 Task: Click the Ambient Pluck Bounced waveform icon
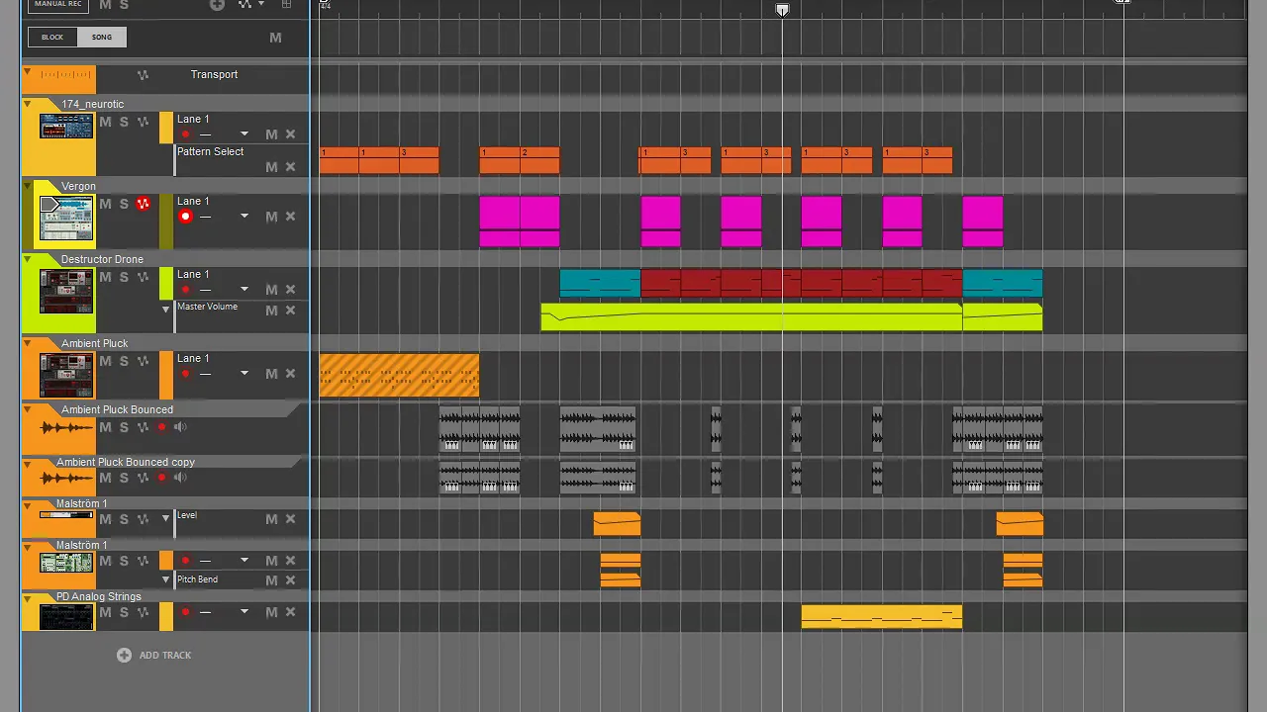point(66,428)
